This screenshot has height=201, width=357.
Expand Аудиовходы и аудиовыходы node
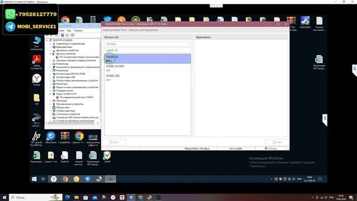tap(51, 44)
